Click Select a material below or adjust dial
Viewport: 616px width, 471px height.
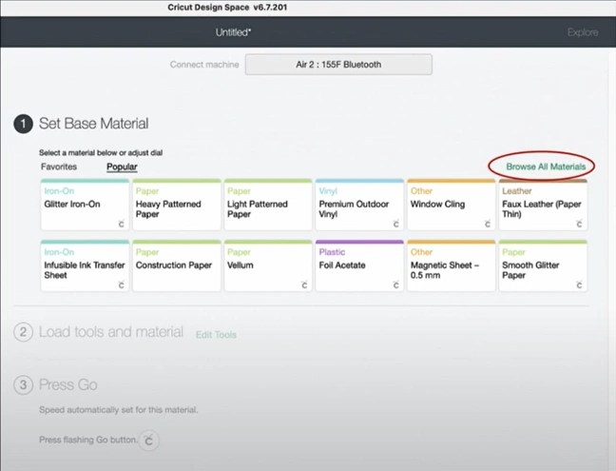coord(101,152)
